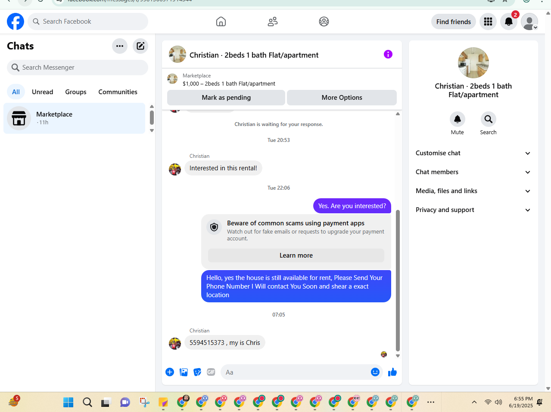Go to the Home feed icon

(221, 22)
